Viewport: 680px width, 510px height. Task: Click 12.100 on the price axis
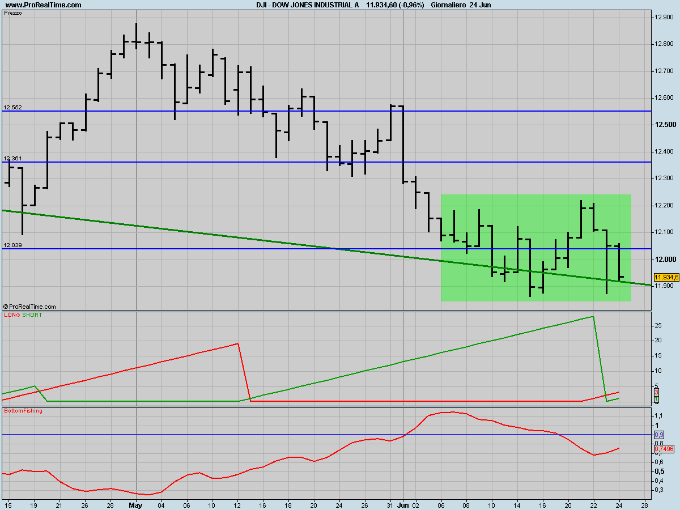pyautogui.click(x=664, y=232)
